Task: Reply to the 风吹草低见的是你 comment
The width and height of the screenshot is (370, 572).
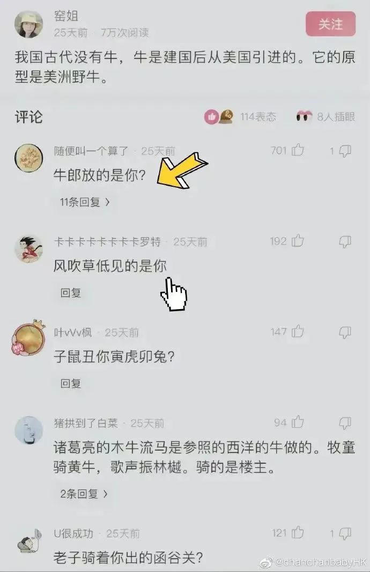Action: 71,292
